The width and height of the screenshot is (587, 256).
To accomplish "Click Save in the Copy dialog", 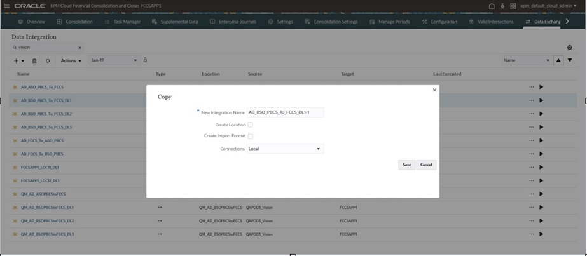I will pyautogui.click(x=406, y=165).
